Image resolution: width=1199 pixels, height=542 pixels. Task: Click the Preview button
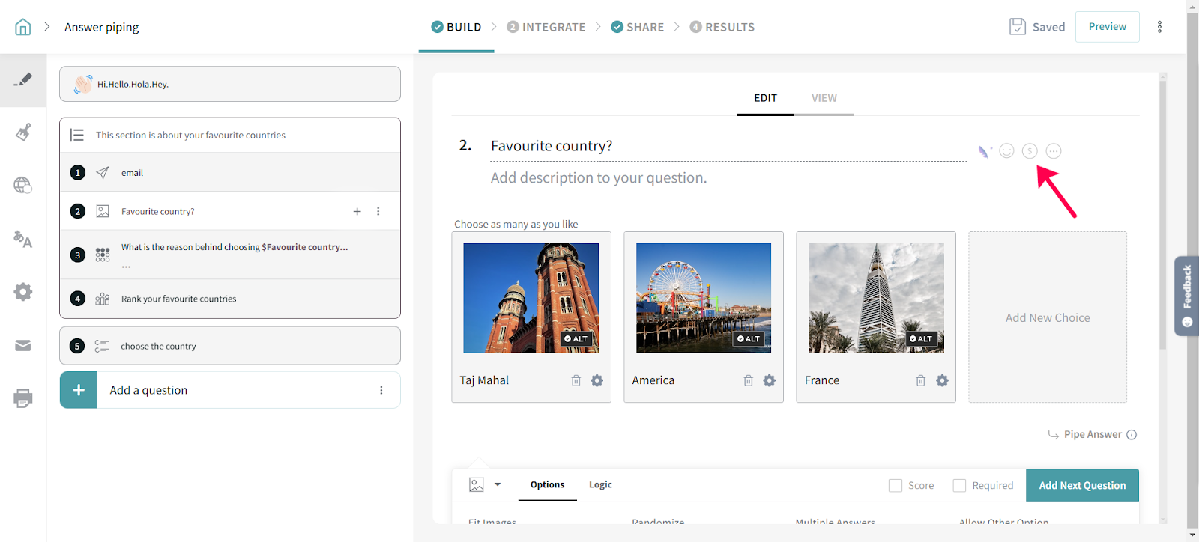(x=1107, y=27)
